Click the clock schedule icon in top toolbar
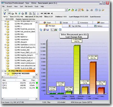The width and height of the screenshot is (113, 107). click(x=100, y=10)
